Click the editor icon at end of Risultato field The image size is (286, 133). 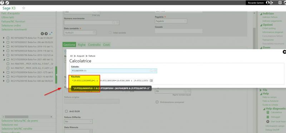pos(151,80)
